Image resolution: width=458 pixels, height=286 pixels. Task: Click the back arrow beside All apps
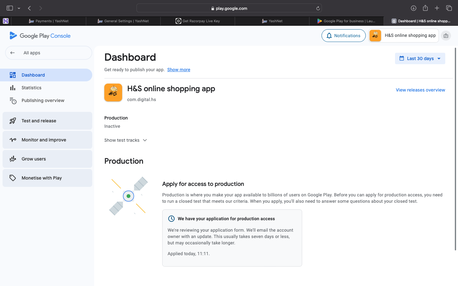pos(12,53)
